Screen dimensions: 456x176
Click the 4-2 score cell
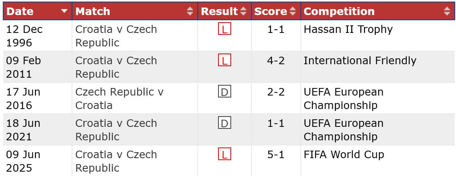tap(276, 61)
